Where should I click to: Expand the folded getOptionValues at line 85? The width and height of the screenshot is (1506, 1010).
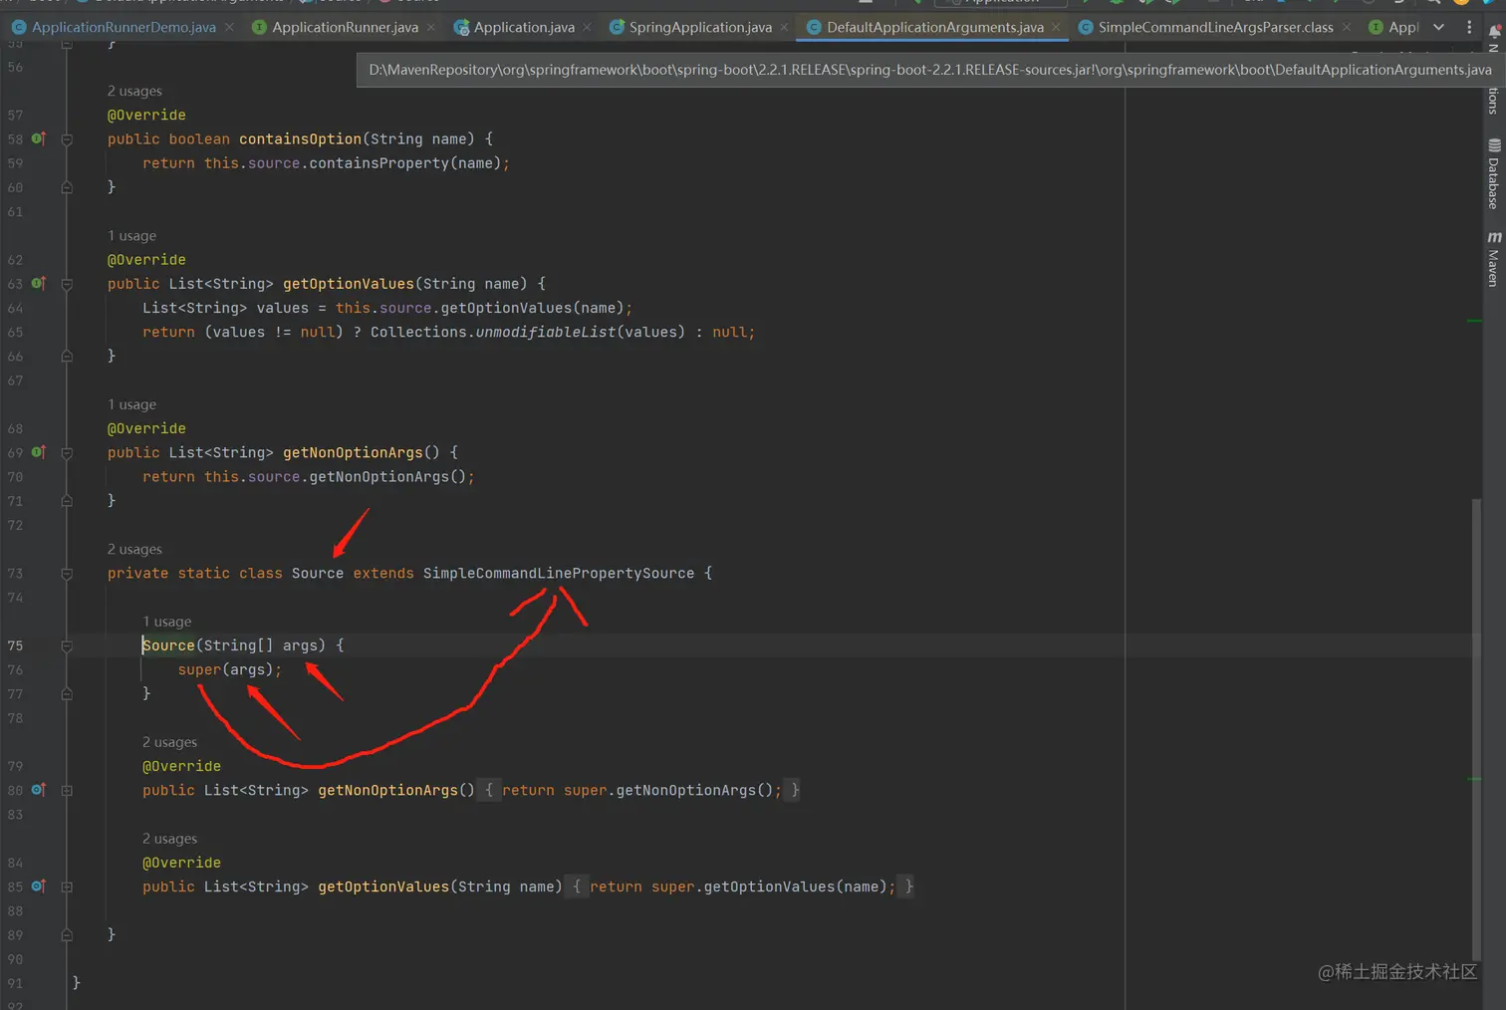(x=67, y=886)
